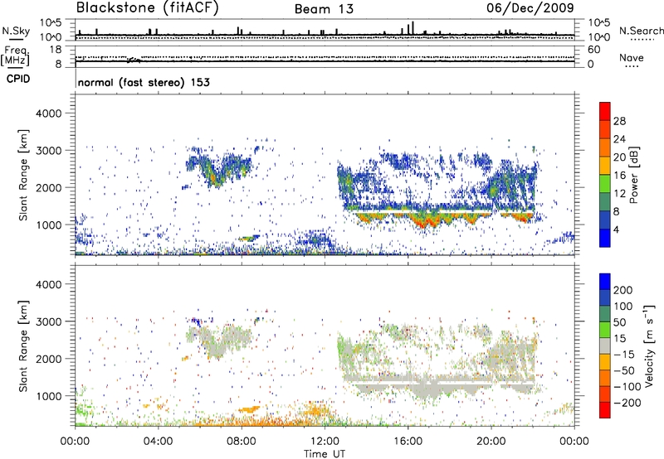The height and width of the screenshot is (459, 664).
Task: Click the red top segment of power colorbar
Action: tap(605, 112)
